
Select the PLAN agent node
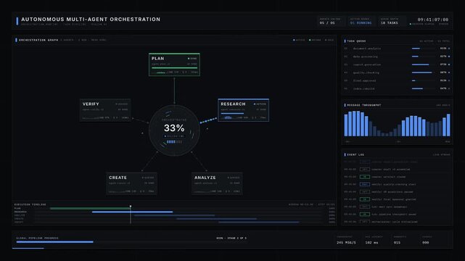[x=174, y=65]
